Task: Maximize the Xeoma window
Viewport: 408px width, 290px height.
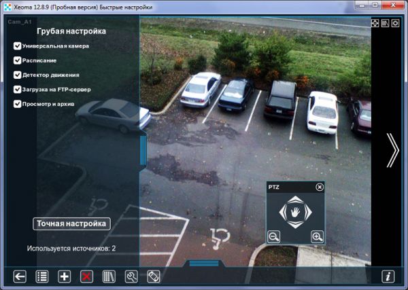Action: click(375, 5)
